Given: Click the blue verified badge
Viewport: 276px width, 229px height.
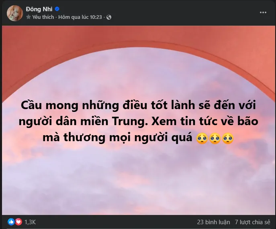Looking at the screenshot, I should click(x=57, y=9).
